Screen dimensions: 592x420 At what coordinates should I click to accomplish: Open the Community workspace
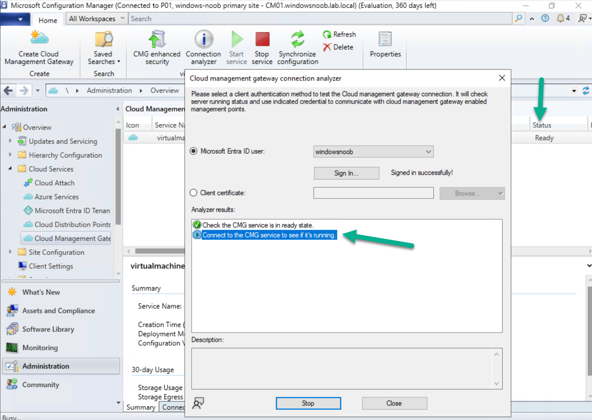(x=60, y=385)
